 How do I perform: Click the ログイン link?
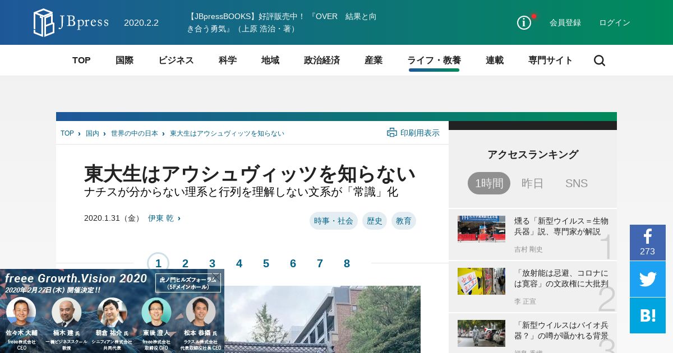tap(615, 22)
